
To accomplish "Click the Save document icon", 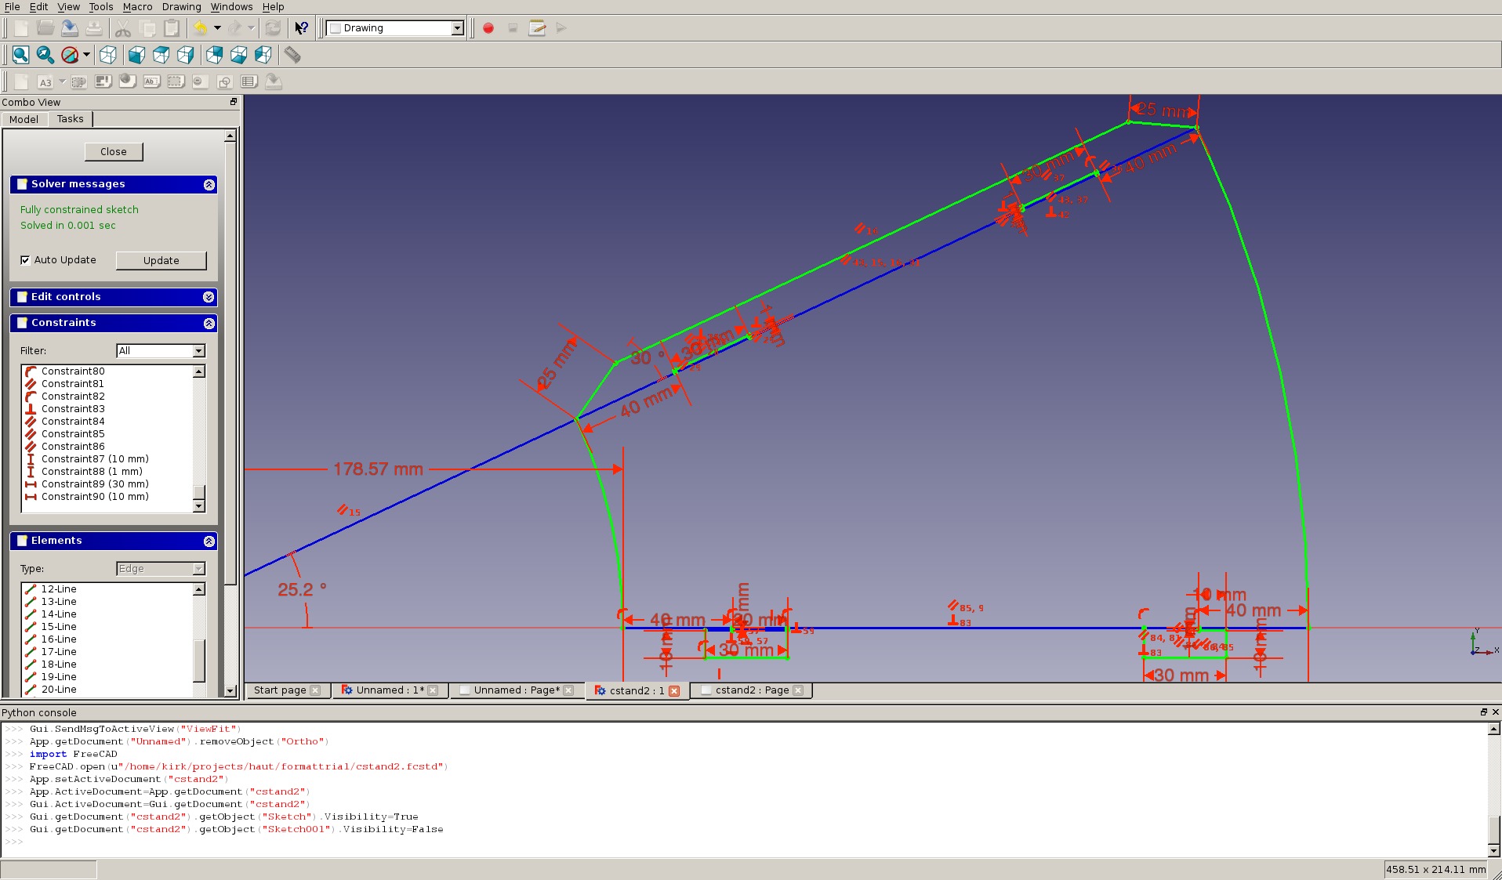I will coord(70,28).
